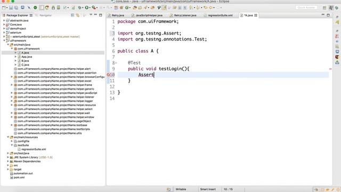This screenshot has height=192, width=341.
Task: Expand the abstractInJava project
Action: (4, 20)
